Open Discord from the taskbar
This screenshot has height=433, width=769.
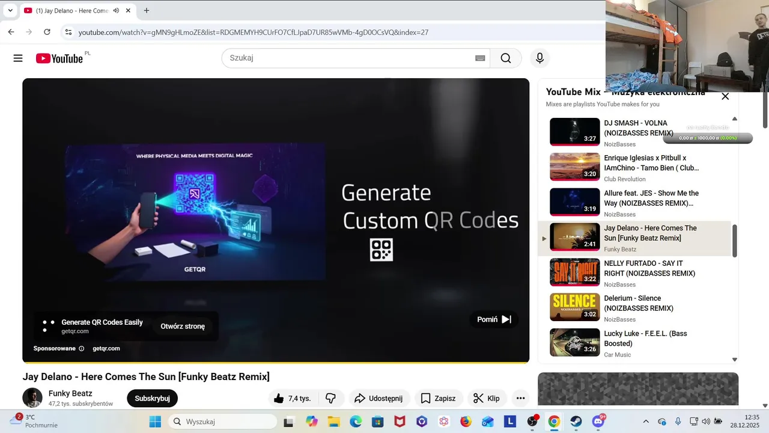pos(598,422)
